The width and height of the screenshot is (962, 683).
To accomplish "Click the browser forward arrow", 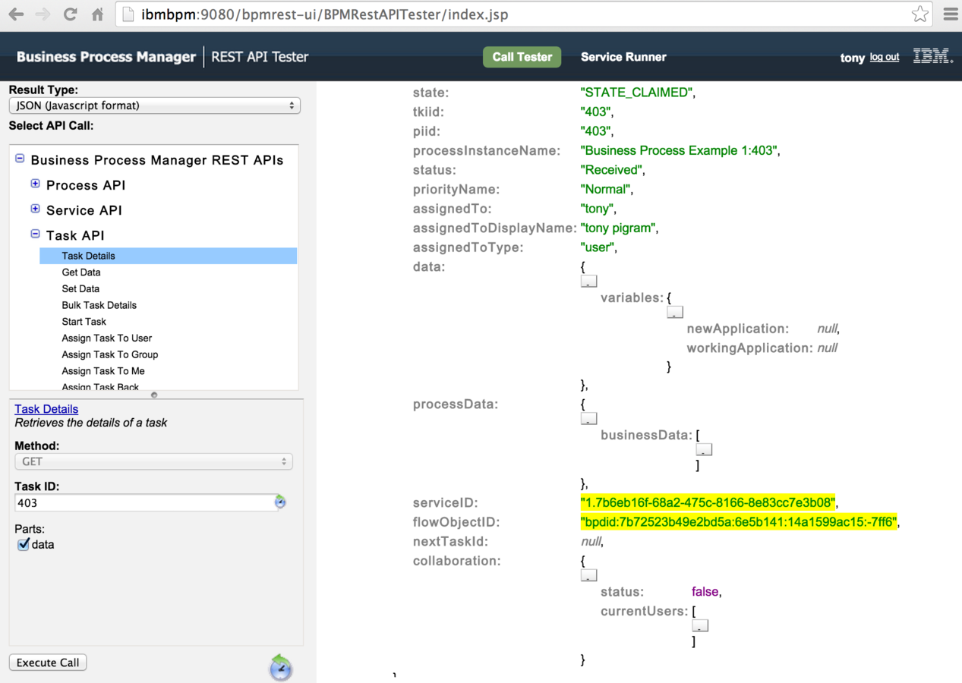I will coord(43,14).
